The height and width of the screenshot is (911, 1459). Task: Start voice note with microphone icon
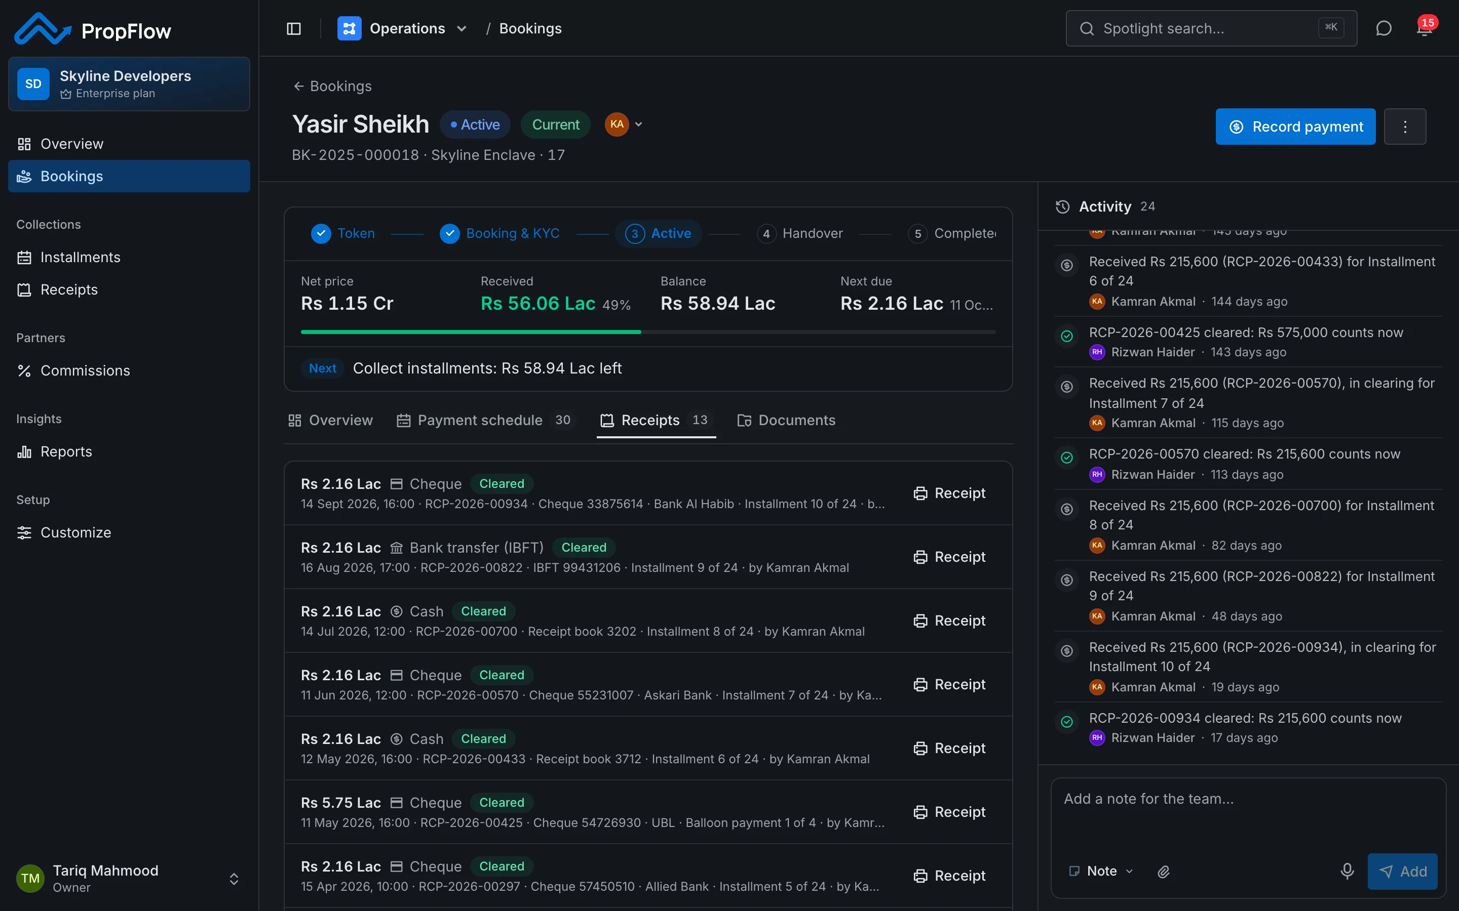click(1347, 871)
